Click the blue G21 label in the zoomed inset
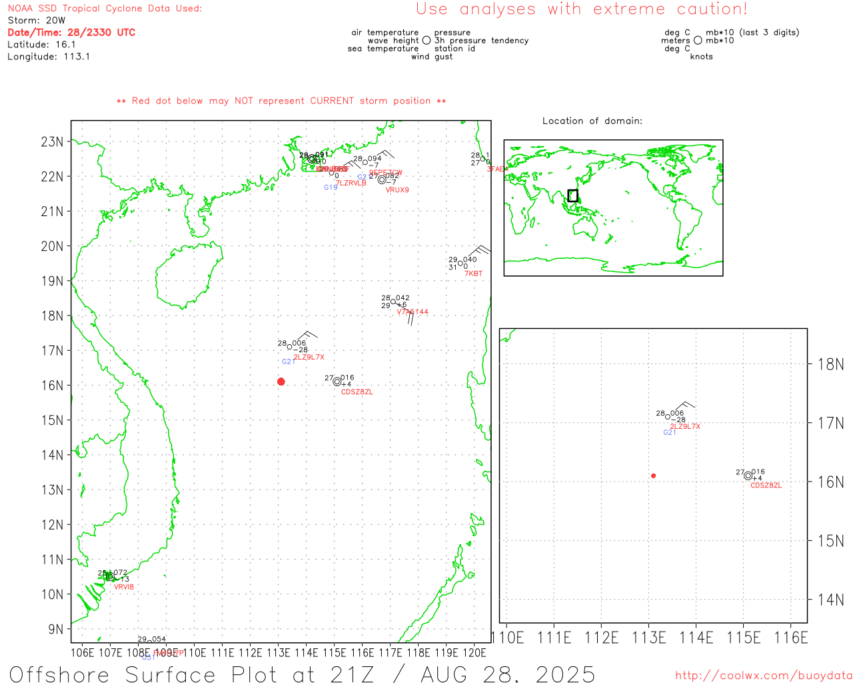This screenshot has height=683, width=853. coord(670,433)
